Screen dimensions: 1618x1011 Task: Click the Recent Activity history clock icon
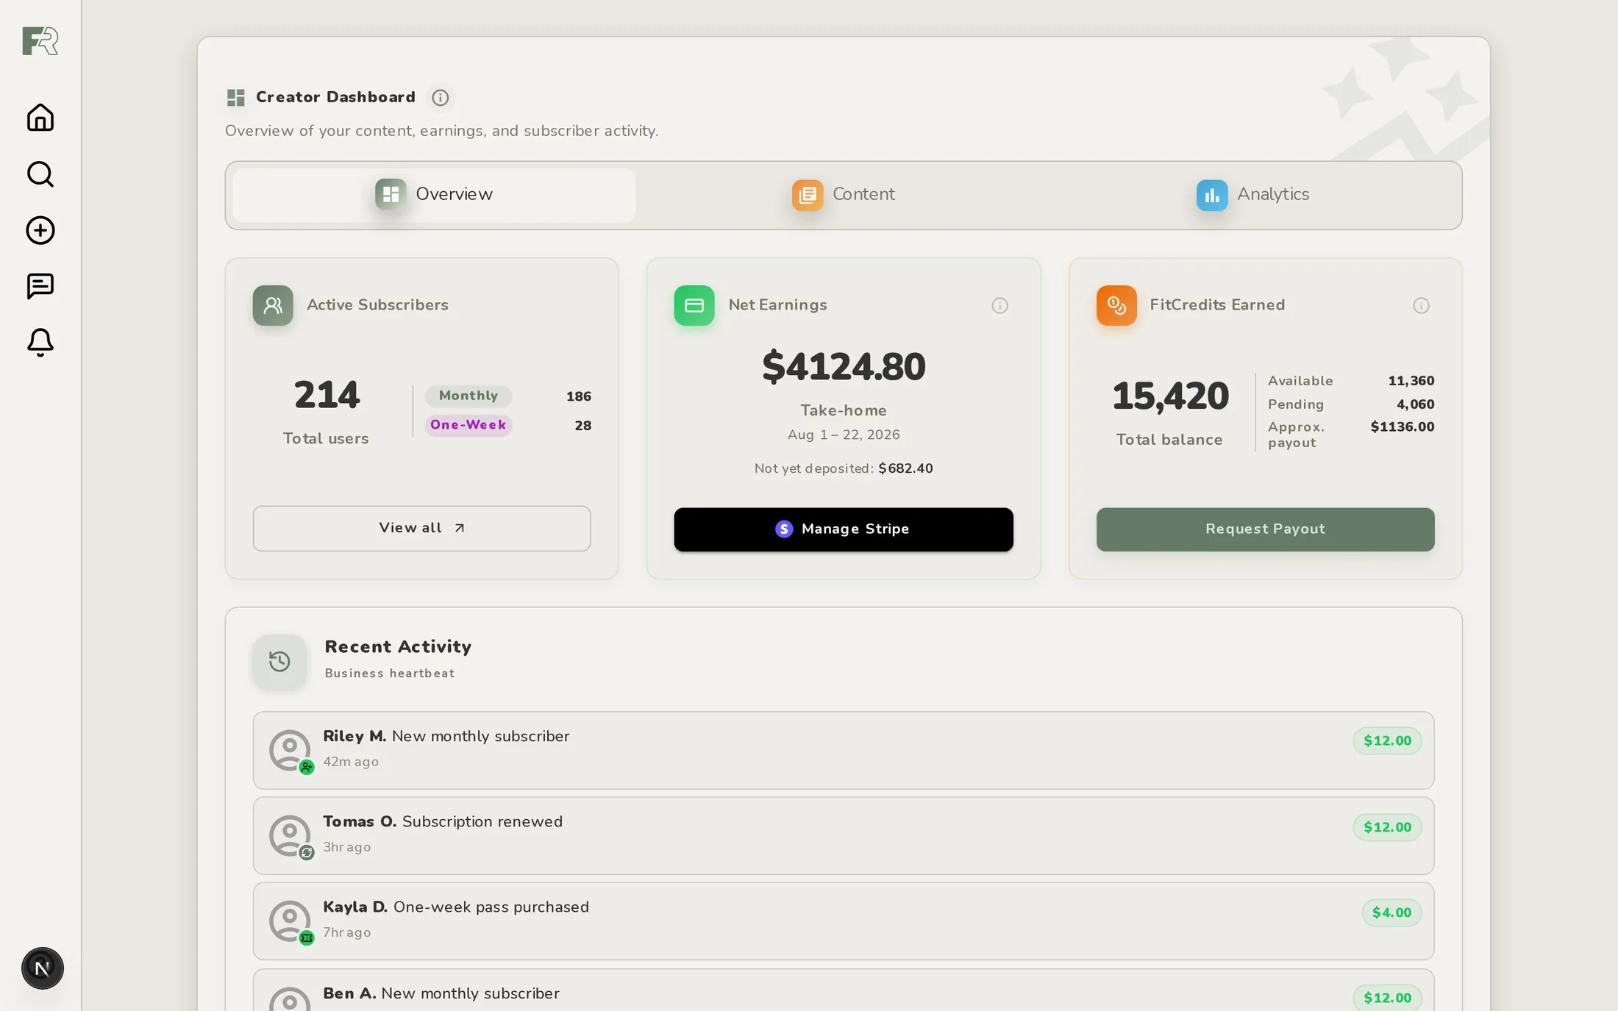(x=279, y=661)
